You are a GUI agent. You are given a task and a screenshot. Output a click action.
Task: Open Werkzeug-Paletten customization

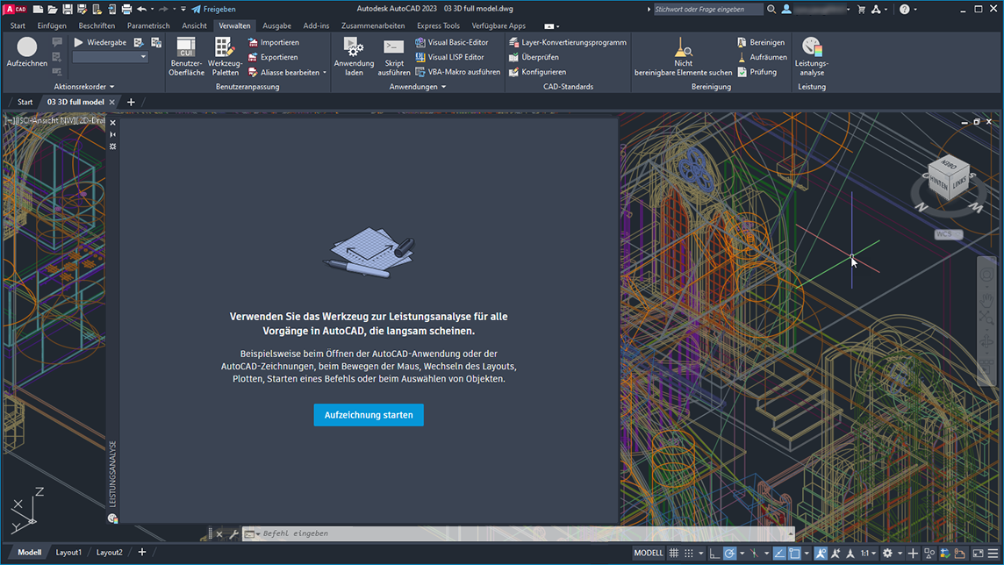coord(225,56)
